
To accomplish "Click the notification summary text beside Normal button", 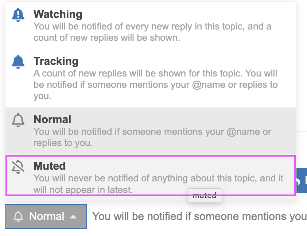I will click(199, 216).
